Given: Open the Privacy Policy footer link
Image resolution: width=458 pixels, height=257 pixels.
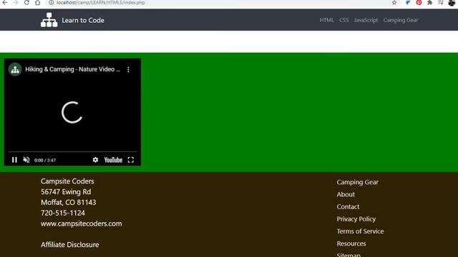Looking at the screenshot, I should point(356,219).
